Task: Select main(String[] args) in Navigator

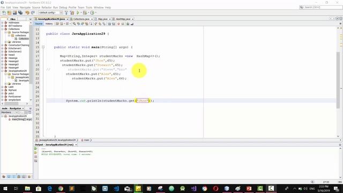Action: (21, 119)
